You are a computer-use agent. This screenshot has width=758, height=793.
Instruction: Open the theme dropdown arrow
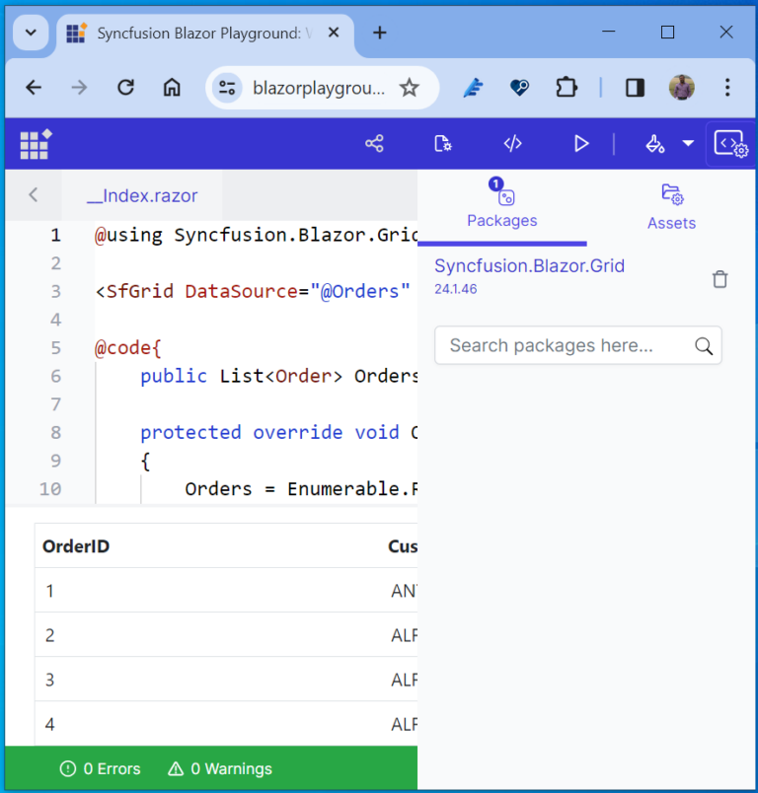(x=688, y=144)
